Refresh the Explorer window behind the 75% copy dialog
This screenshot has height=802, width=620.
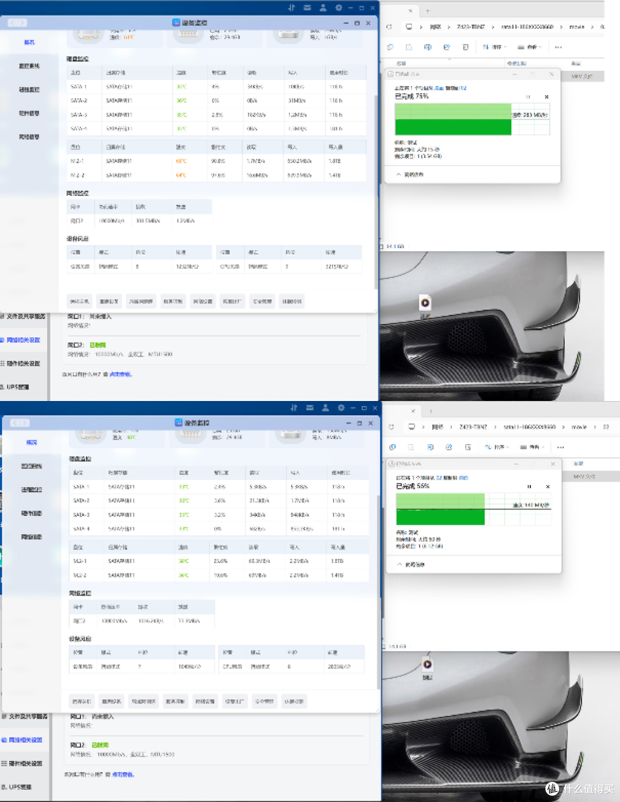(x=389, y=27)
